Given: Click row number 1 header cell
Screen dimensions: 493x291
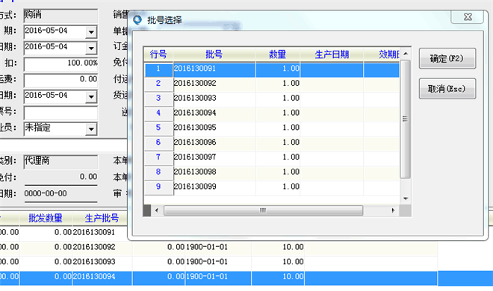Looking at the screenshot, I should [158, 69].
